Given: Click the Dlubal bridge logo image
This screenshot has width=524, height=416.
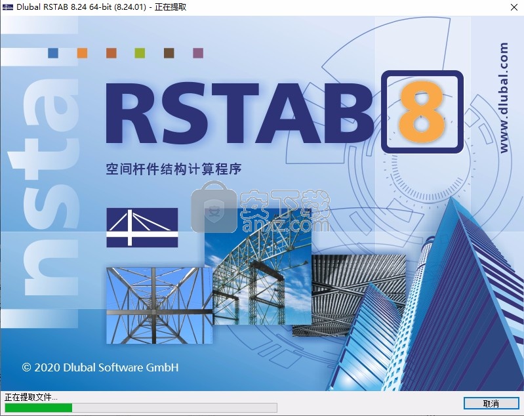Looking at the screenshot, I should pos(142,228).
